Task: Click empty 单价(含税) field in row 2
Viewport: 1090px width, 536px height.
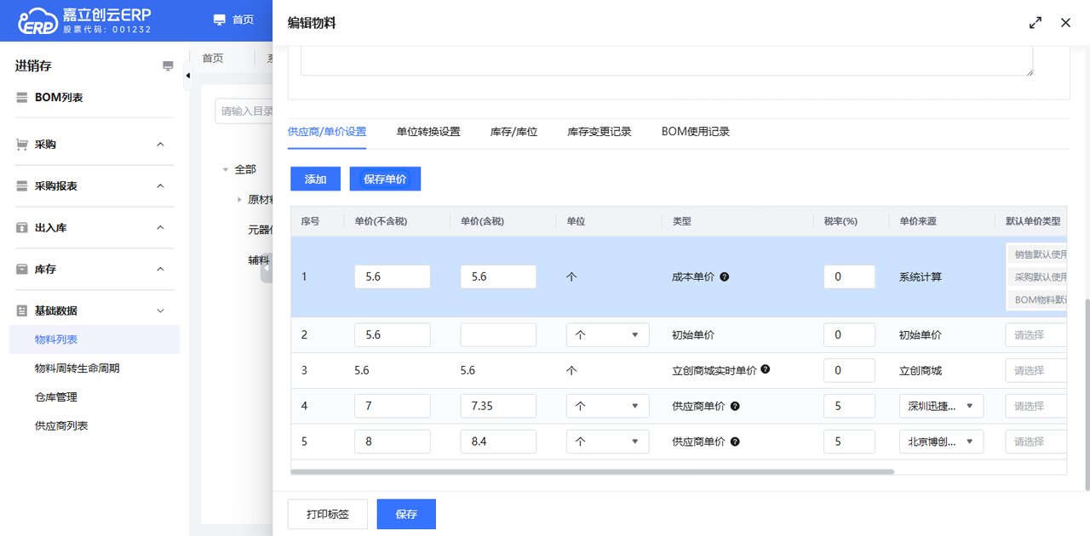Action: point(498,335)
